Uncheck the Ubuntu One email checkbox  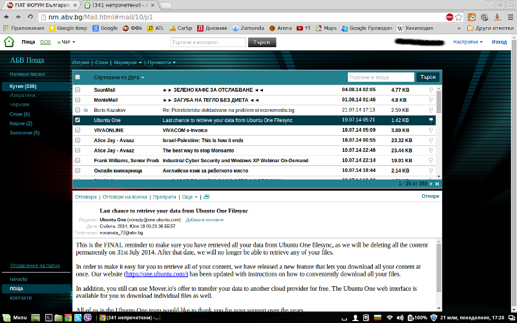(x=78, y=120)
